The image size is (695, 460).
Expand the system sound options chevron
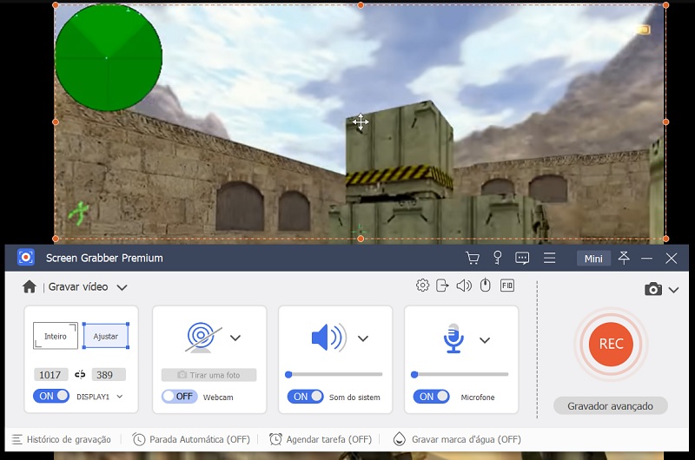click(363, 338)
